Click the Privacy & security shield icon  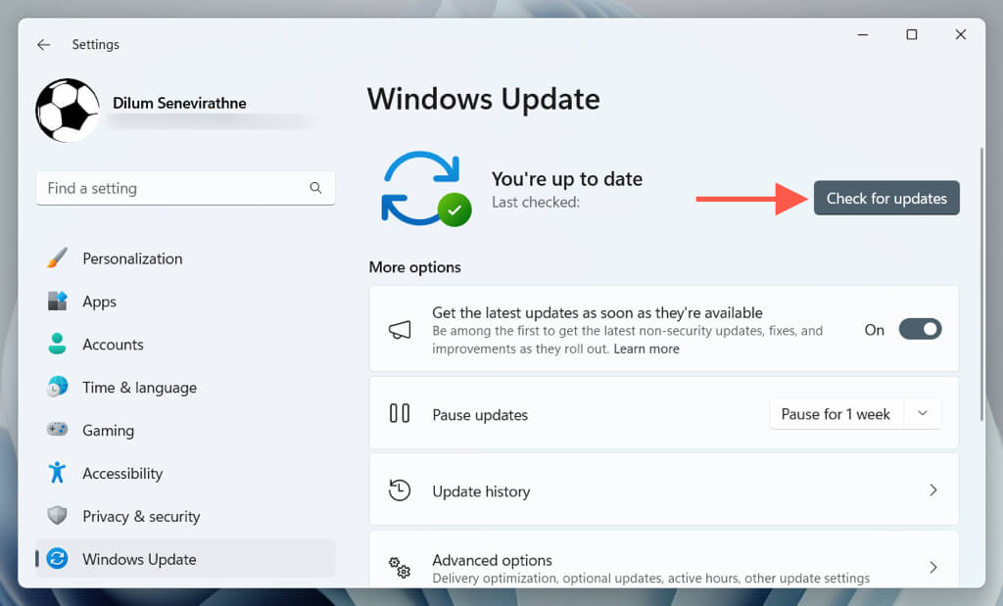tap(58, 515)
